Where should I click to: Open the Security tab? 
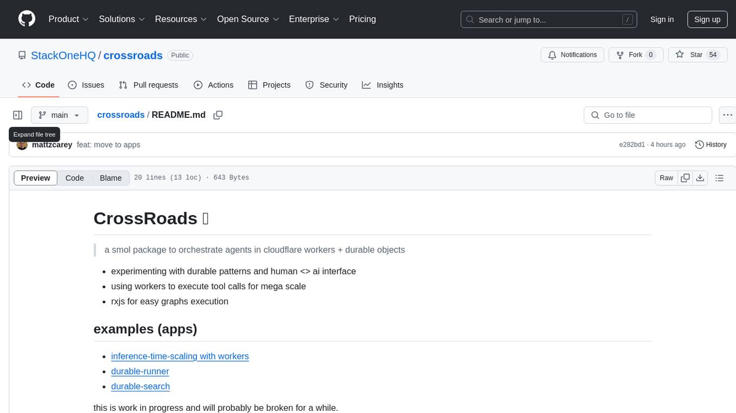point(326,85)
